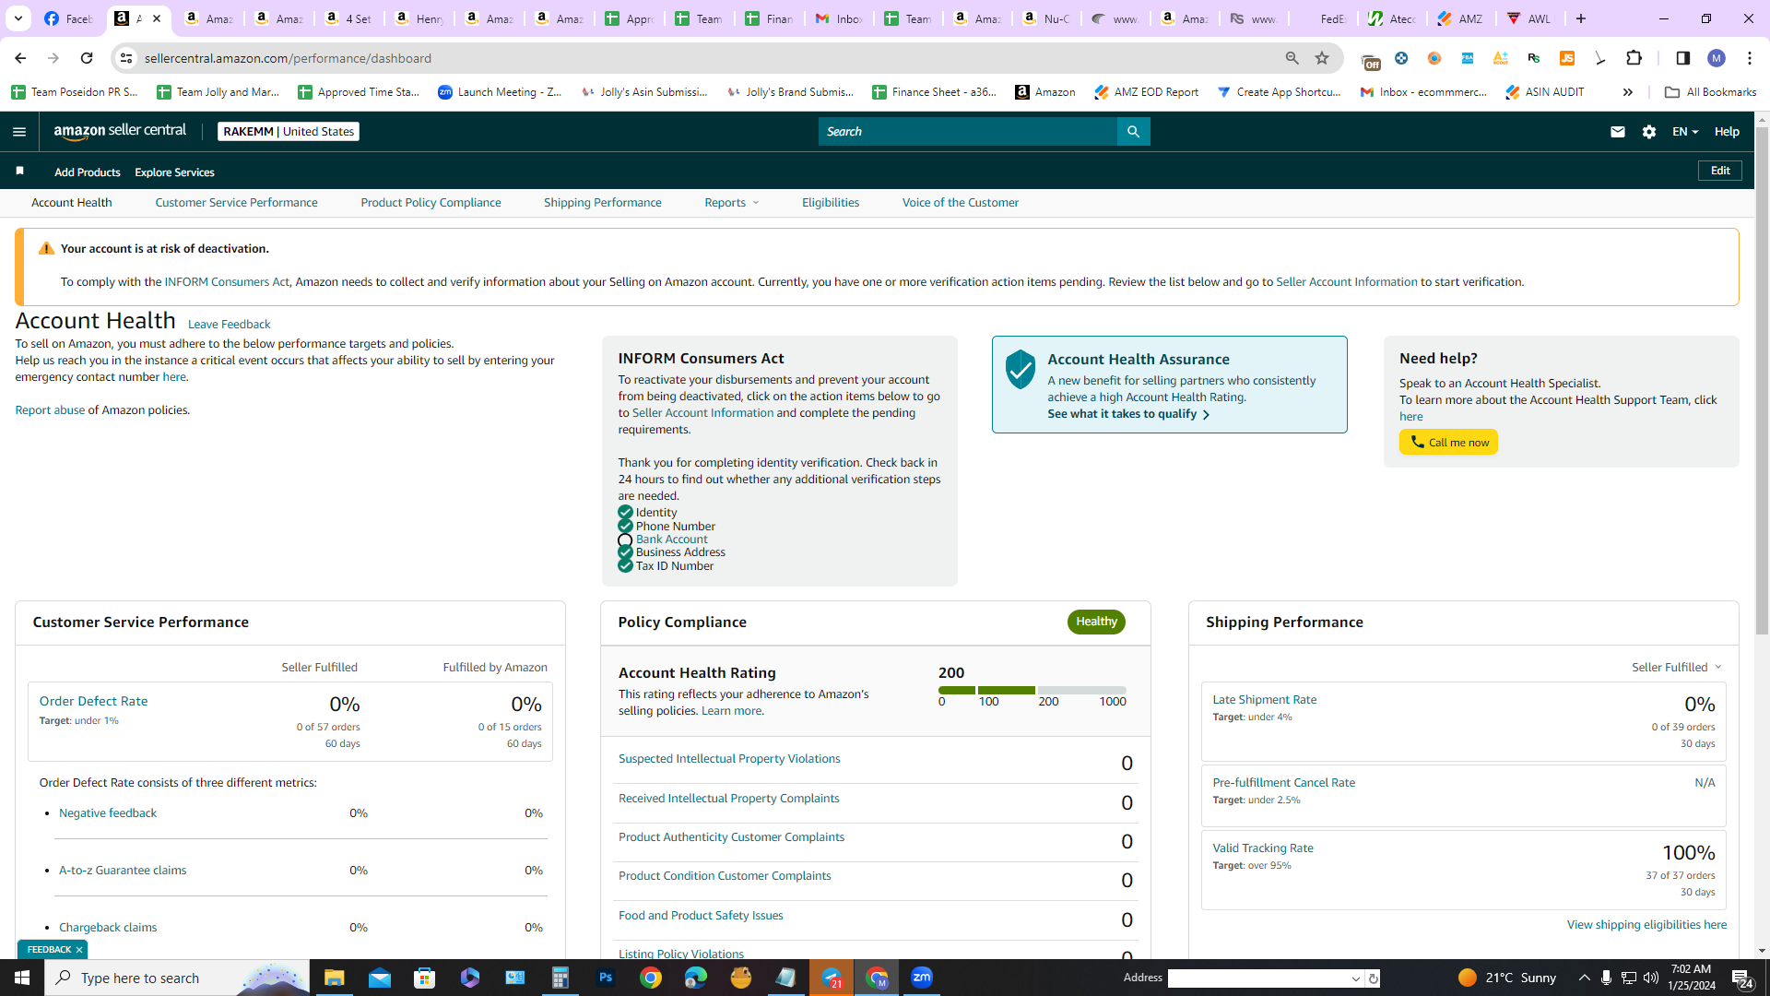The width and height of the screenshot is (1770, 996).
Task: Open the Mail app in the taskbar
Action: click(x=380, y=978)
